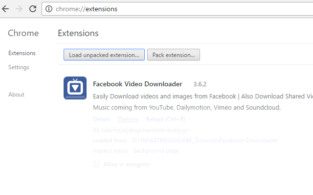Open the extension Details link
This screenshot has width=313, height=195.
102,119
